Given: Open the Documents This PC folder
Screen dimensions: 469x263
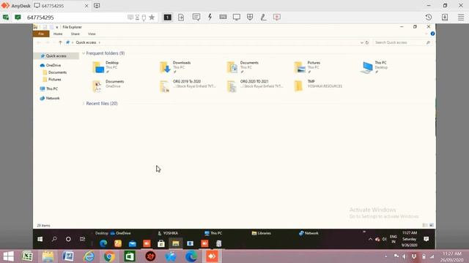Looking at the screenshot, I should point(243,67).
